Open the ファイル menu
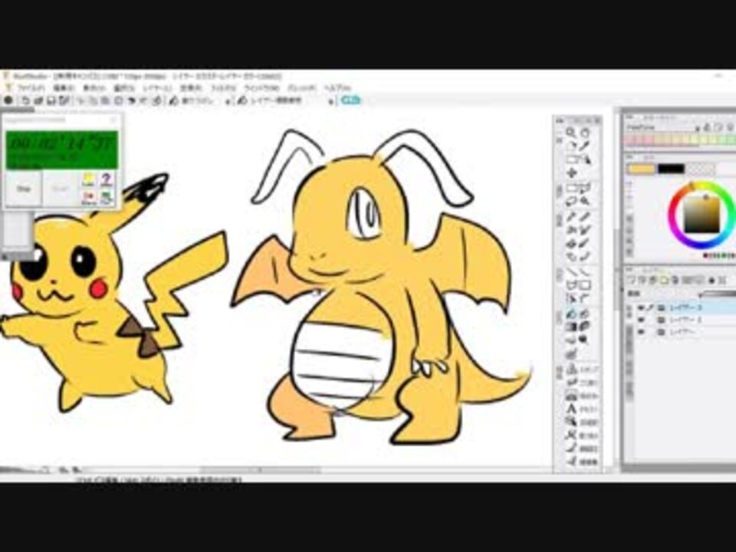736x552 pixels. pyautogui.click(x=31, y=88)
